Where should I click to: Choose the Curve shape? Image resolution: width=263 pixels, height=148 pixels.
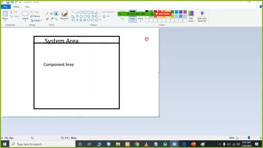point(77,12)
